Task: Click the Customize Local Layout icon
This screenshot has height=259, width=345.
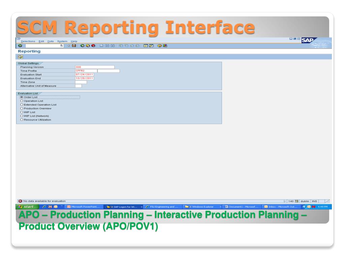Action: (x=165, y=46)
